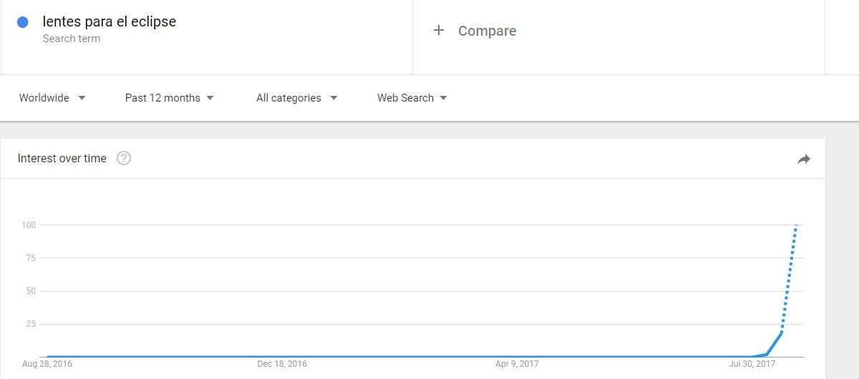859x379 pixels.
Task: Click the 100 y-axis label
Action: (29, 225)
